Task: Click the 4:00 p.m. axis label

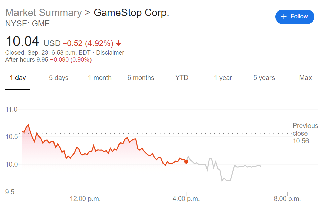Action: pos(186,199)
